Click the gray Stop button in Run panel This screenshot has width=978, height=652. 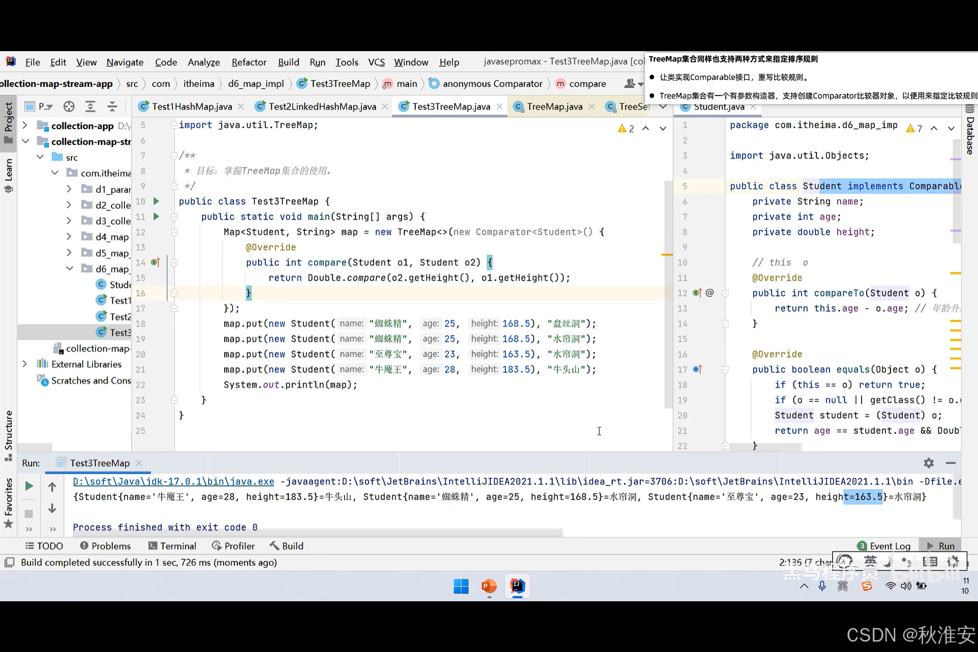click(x=29, y=513)
